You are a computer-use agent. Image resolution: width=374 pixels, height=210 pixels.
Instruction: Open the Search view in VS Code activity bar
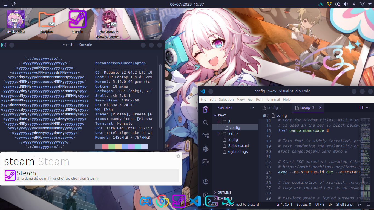pyautogui.click(x=206, y=122)
